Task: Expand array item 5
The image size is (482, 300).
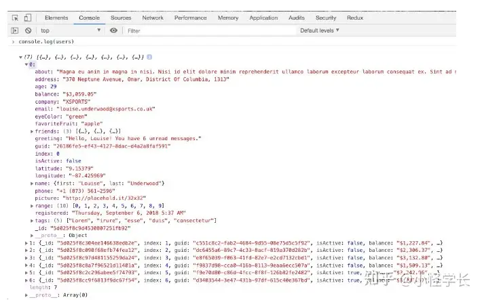Action: click(x=26, y=273)
